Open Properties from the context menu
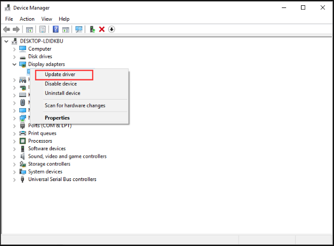The height and width of the screenshot is (246, 334). point(57,118)
